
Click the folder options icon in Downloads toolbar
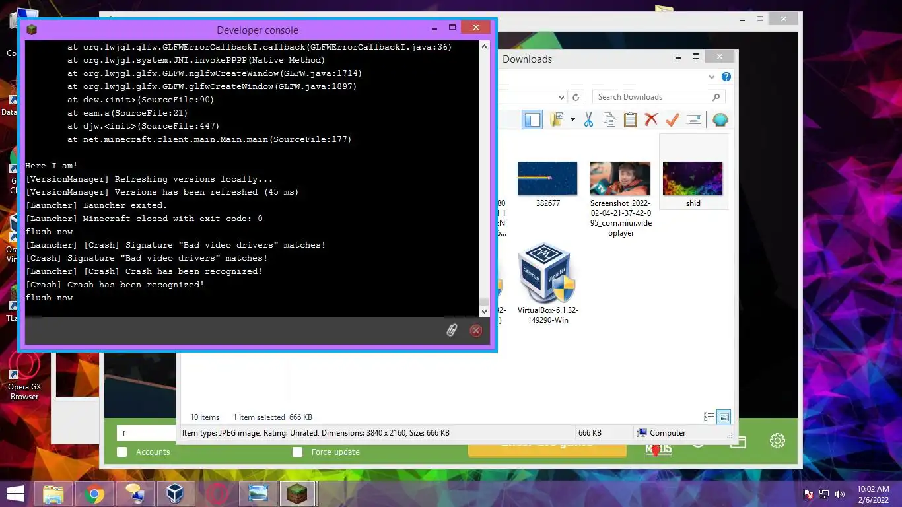557,119
